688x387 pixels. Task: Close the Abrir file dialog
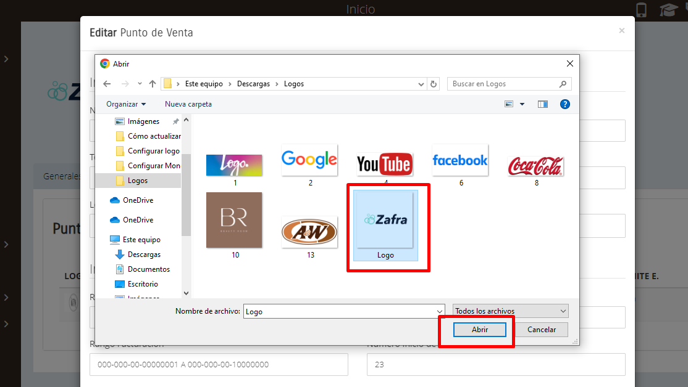569,63
